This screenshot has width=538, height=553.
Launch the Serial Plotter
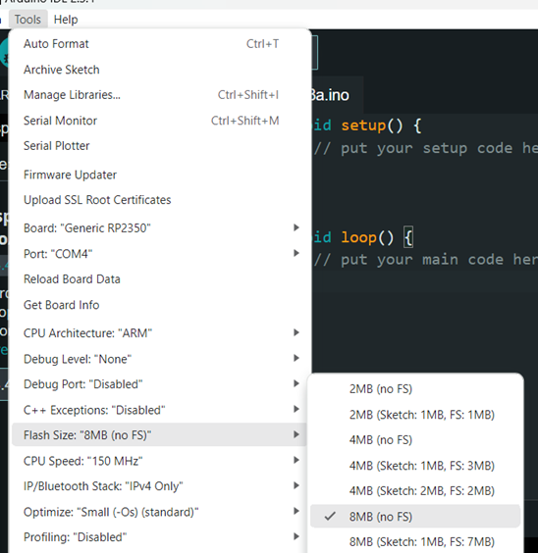tap(160, 146)
